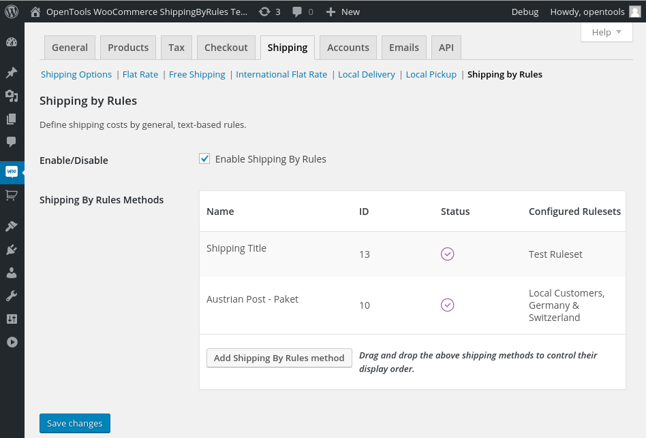Expand the Help dropdown panel
Screen dimensions: 646x438
click(x=606, y=32)
